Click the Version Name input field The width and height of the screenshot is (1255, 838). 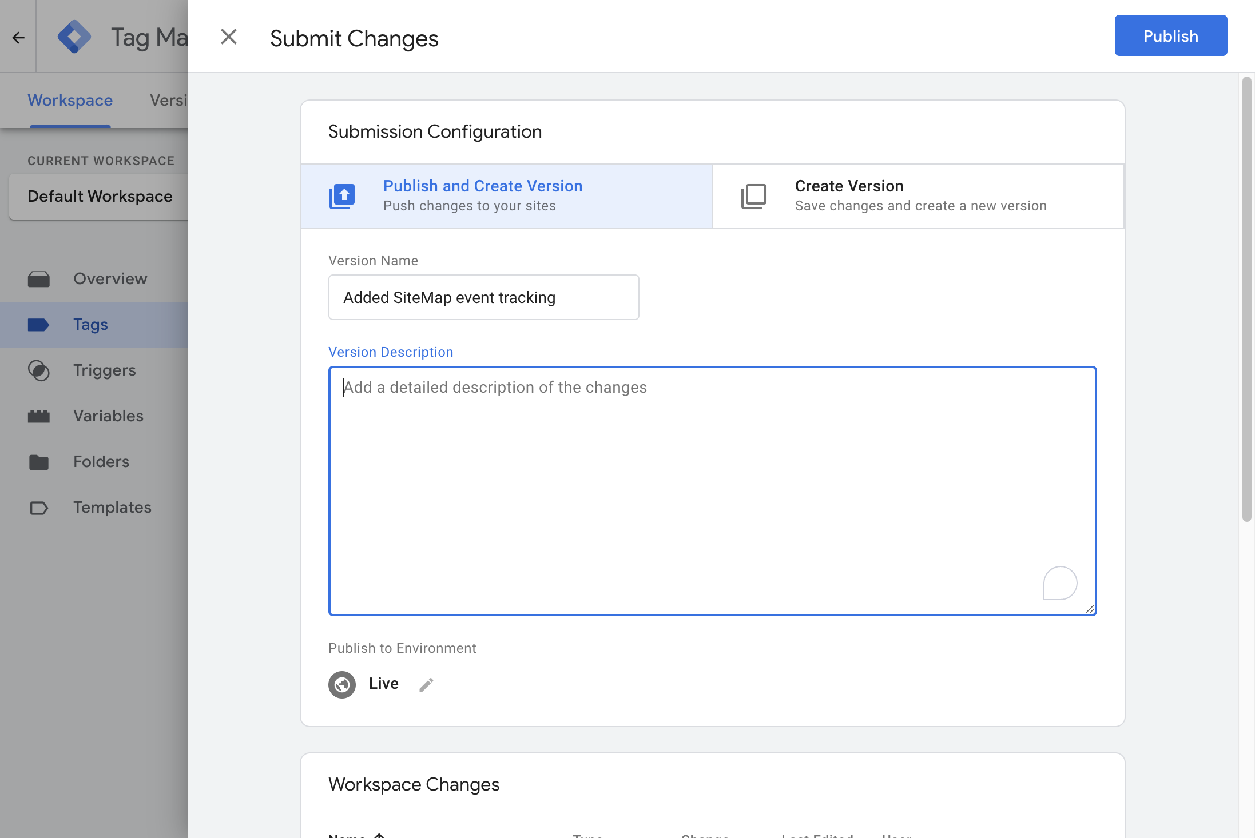coord(484,297)
